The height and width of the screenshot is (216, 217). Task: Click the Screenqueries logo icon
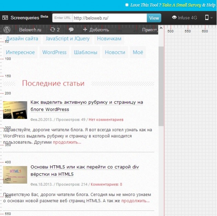pyautogui.click(x=5, y=18)
